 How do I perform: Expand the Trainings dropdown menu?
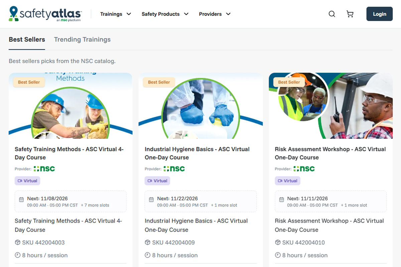point(116,14)
